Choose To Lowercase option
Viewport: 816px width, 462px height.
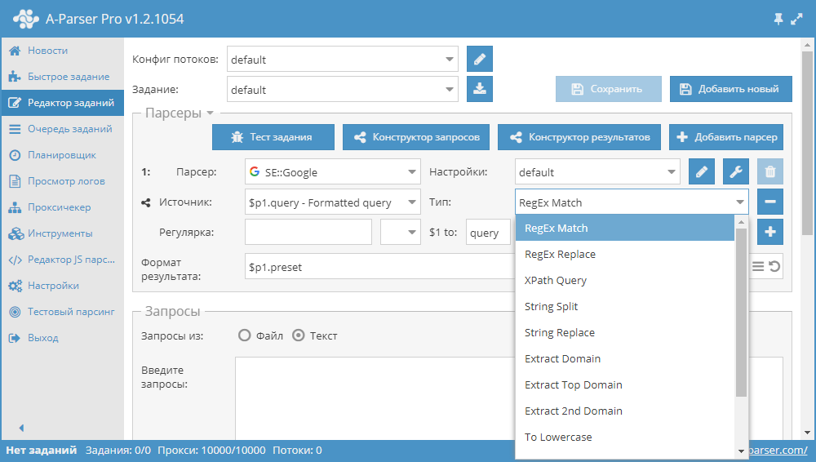[x=624, y=437]
